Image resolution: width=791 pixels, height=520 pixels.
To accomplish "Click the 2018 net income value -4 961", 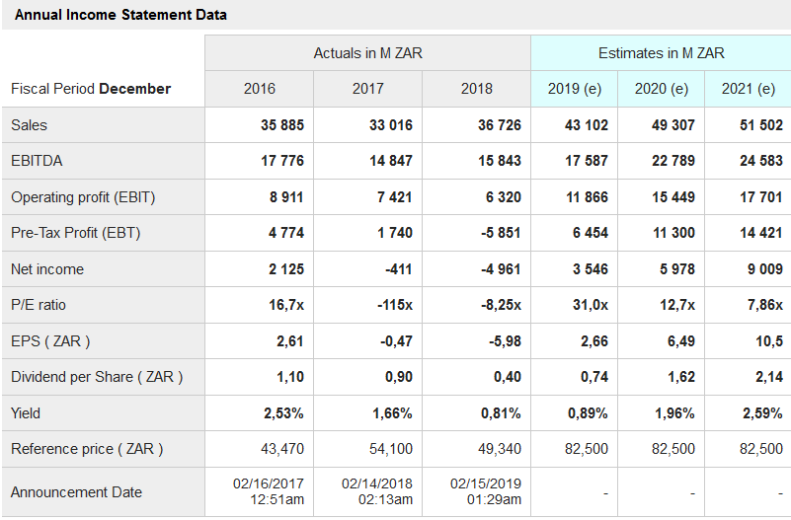I will tap(498, 269).
